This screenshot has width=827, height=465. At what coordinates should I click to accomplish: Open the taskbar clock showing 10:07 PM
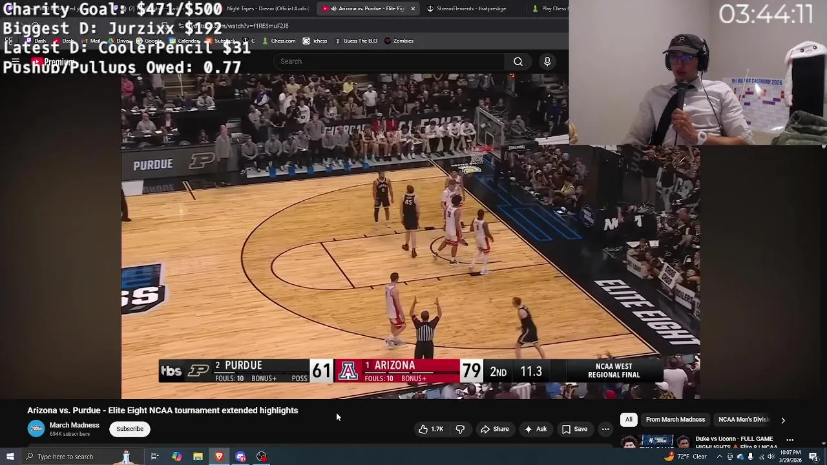(791, 457)
